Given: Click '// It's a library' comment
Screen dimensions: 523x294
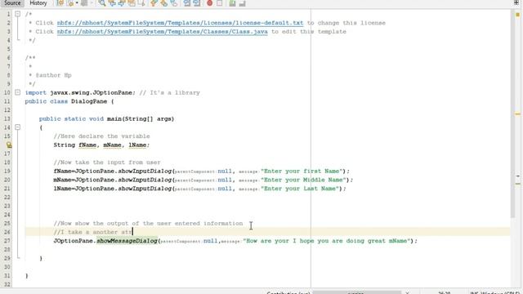Looking at the screenshot, I should 169,92.
